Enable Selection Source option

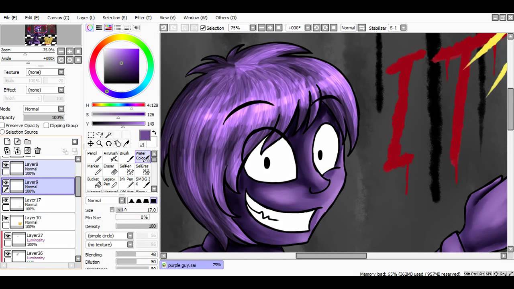[3, 132]
